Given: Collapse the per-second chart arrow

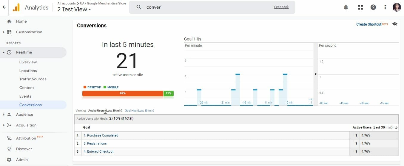Looking at the screenshot, I should tap(316, 74).
